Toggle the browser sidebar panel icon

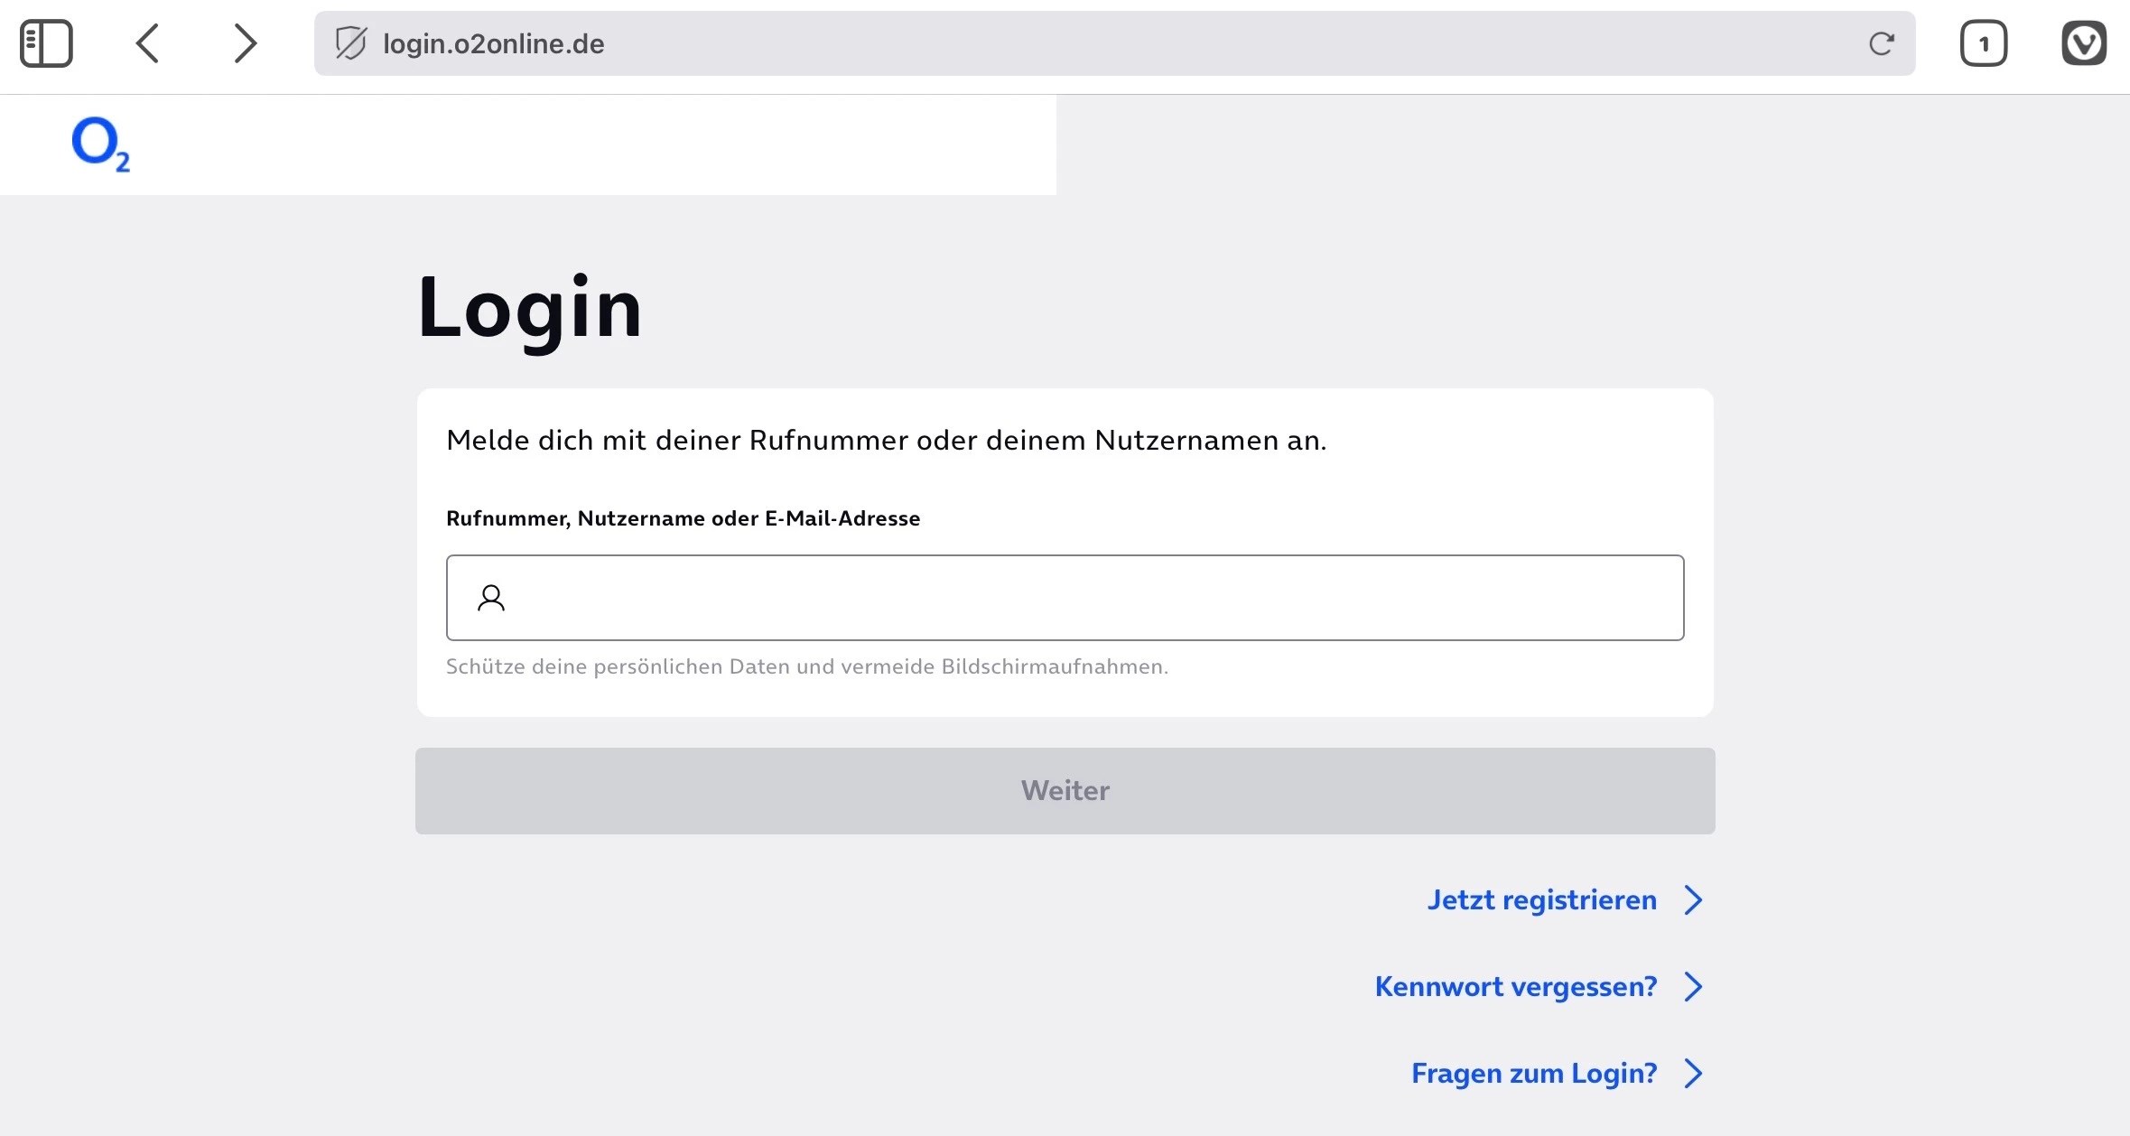pos(46,43)
